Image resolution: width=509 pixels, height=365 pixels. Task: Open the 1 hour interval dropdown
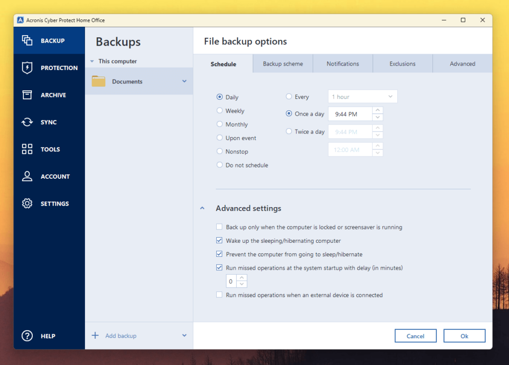coord(362,97)
